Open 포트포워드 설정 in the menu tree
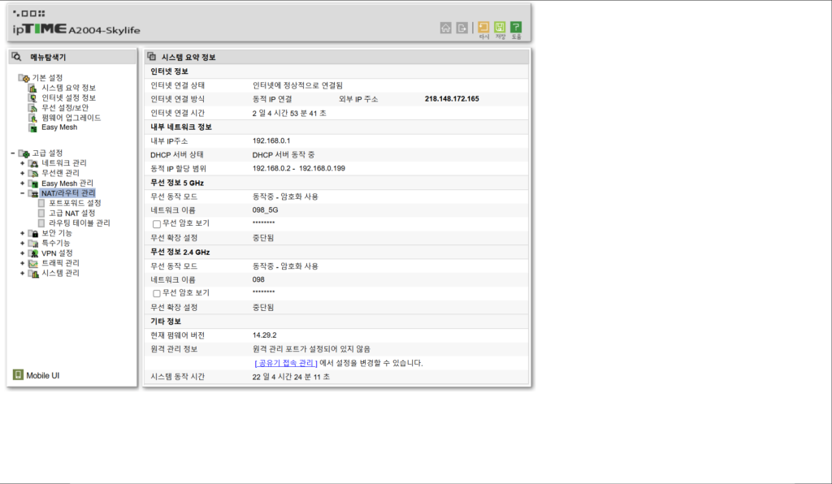Viewport: 832px width, 484px height. point(75,203)
